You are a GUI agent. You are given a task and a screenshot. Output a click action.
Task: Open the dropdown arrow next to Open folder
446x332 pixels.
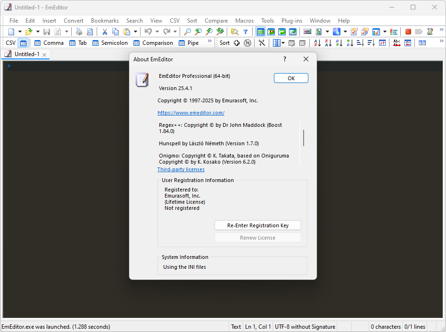tap(38, 32)
